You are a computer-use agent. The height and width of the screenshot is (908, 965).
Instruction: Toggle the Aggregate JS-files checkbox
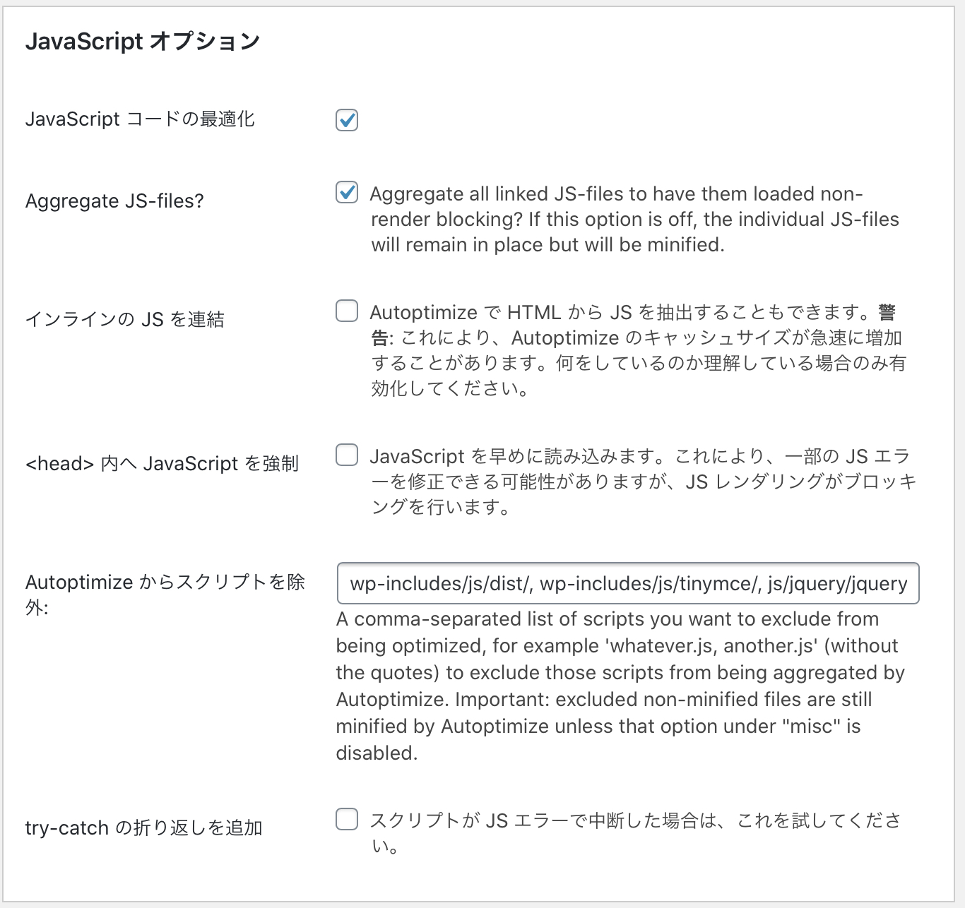[x=347, y=192]
